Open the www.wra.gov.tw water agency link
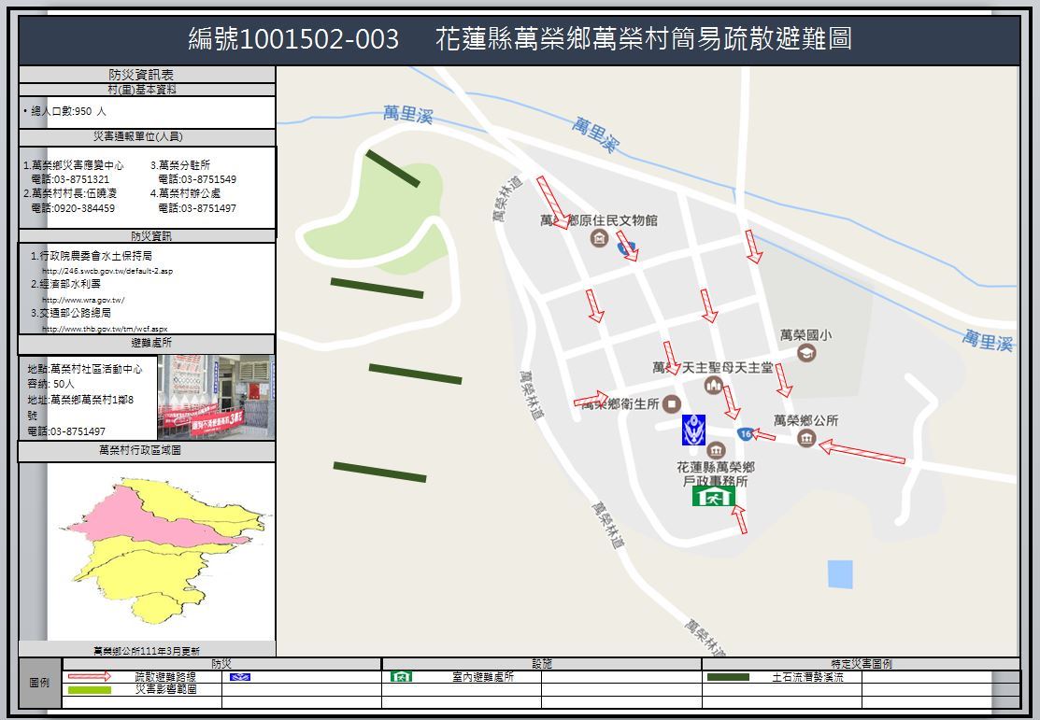 click(x=83, y=300)
